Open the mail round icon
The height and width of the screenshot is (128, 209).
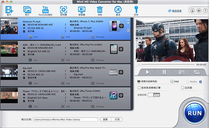tap(199, 11)
